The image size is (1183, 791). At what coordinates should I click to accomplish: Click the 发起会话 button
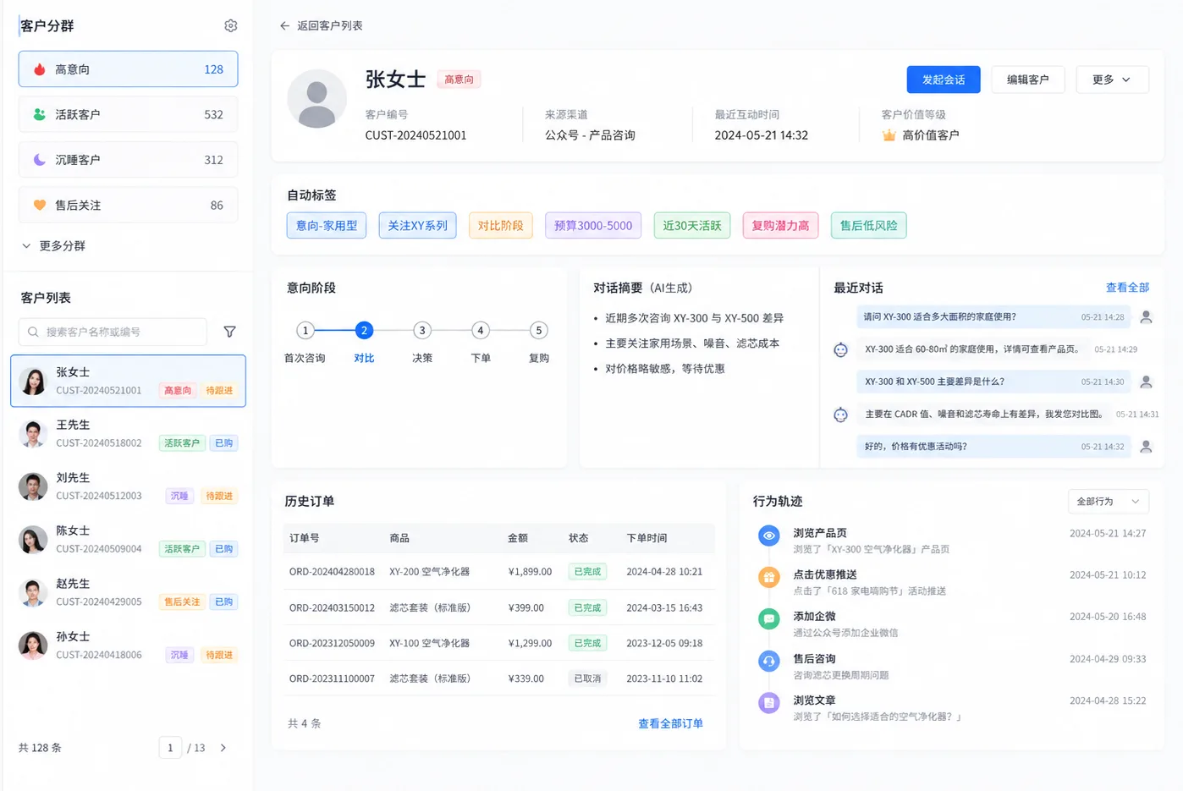coord(944,80)
